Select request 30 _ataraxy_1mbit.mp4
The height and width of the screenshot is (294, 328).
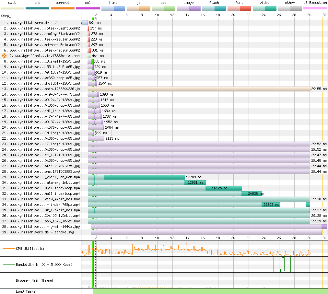[x=41, y=182]
